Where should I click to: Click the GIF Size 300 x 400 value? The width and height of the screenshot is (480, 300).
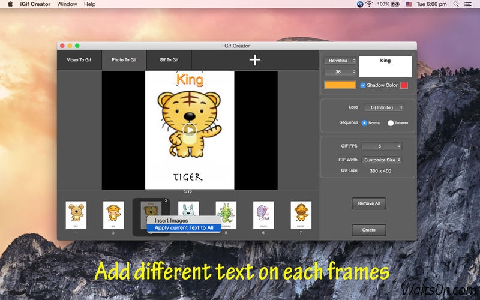tap(380, 171)
